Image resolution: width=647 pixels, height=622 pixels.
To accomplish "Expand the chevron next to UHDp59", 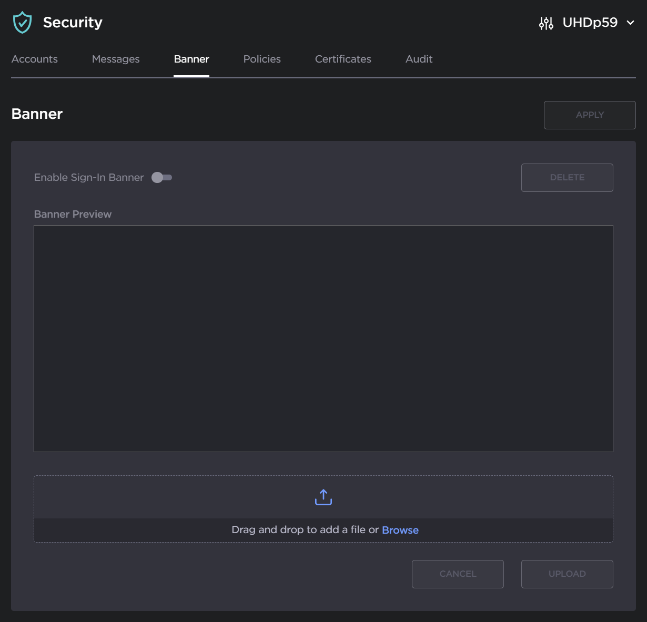I will point(630,23).
